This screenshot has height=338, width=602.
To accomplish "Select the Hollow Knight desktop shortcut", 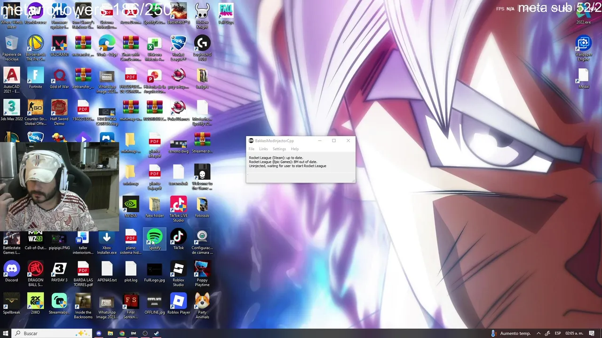I will click(202, 15).
